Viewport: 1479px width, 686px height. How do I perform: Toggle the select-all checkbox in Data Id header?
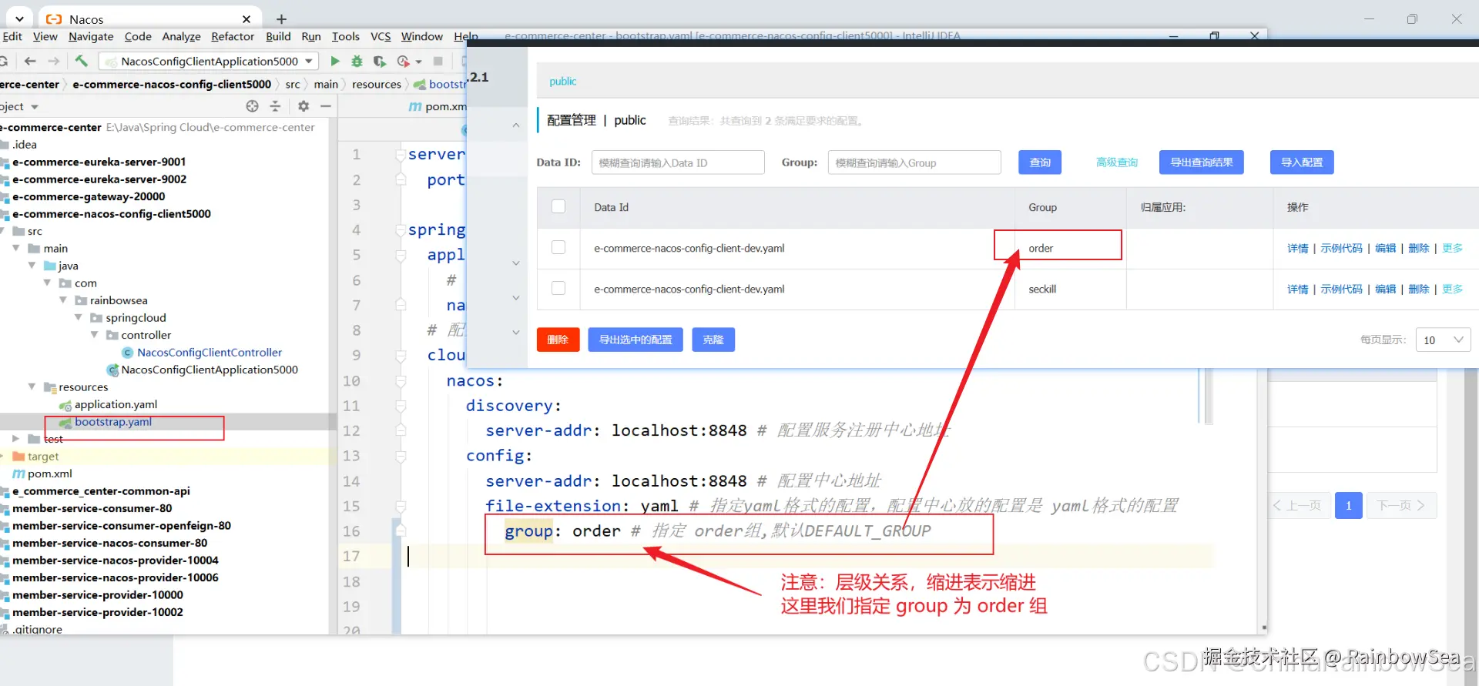[558, 206]
